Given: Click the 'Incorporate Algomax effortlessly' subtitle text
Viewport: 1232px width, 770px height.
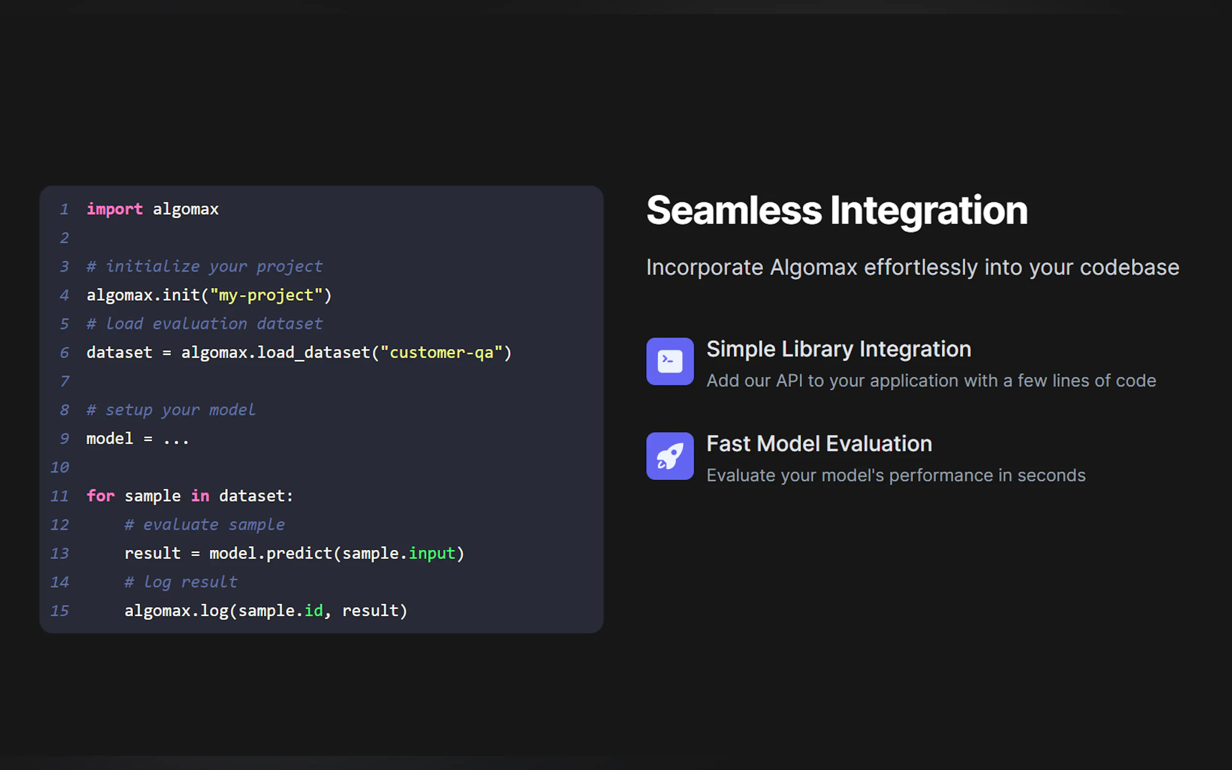Looking at the screenshot, I should (912, 267).
